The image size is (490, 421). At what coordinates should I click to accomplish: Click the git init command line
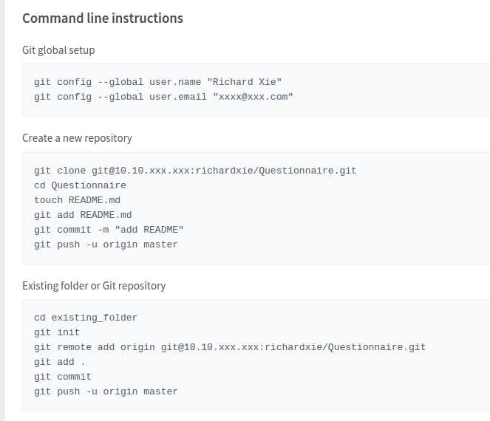[57, 332]
